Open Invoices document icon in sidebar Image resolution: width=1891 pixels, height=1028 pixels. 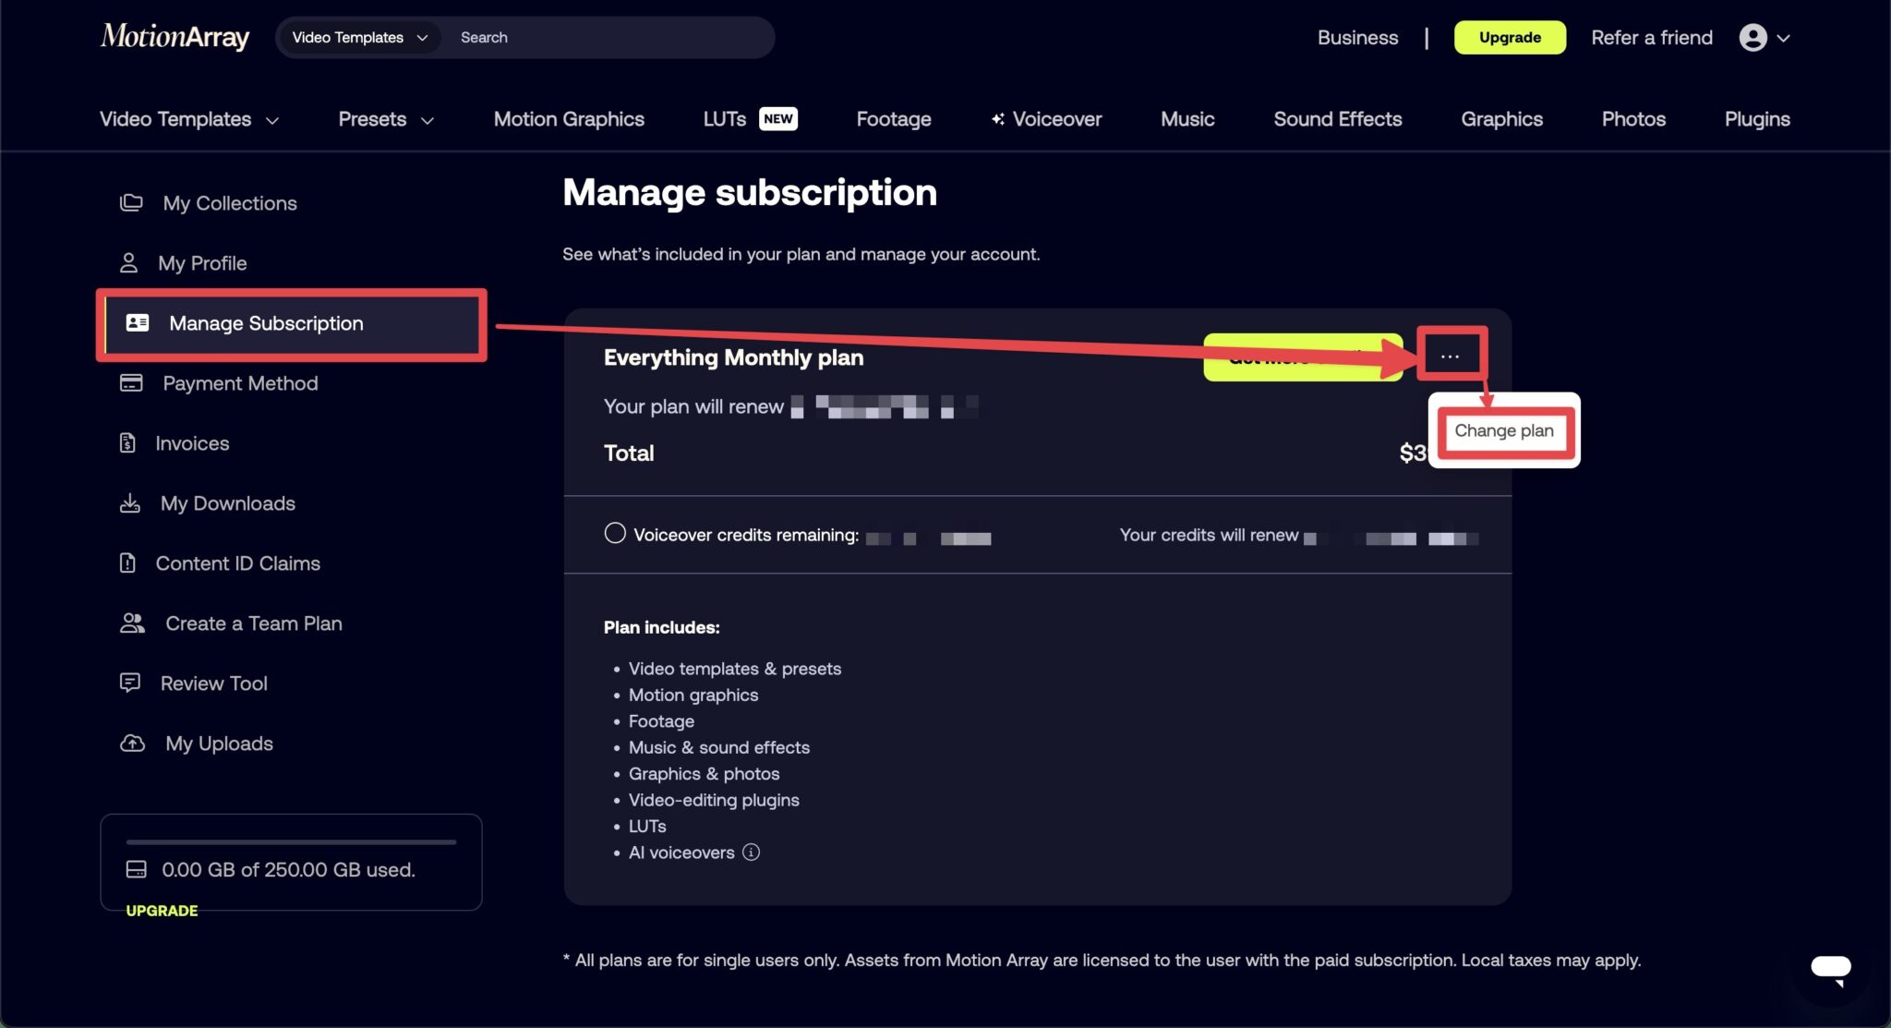pos(127,442)
